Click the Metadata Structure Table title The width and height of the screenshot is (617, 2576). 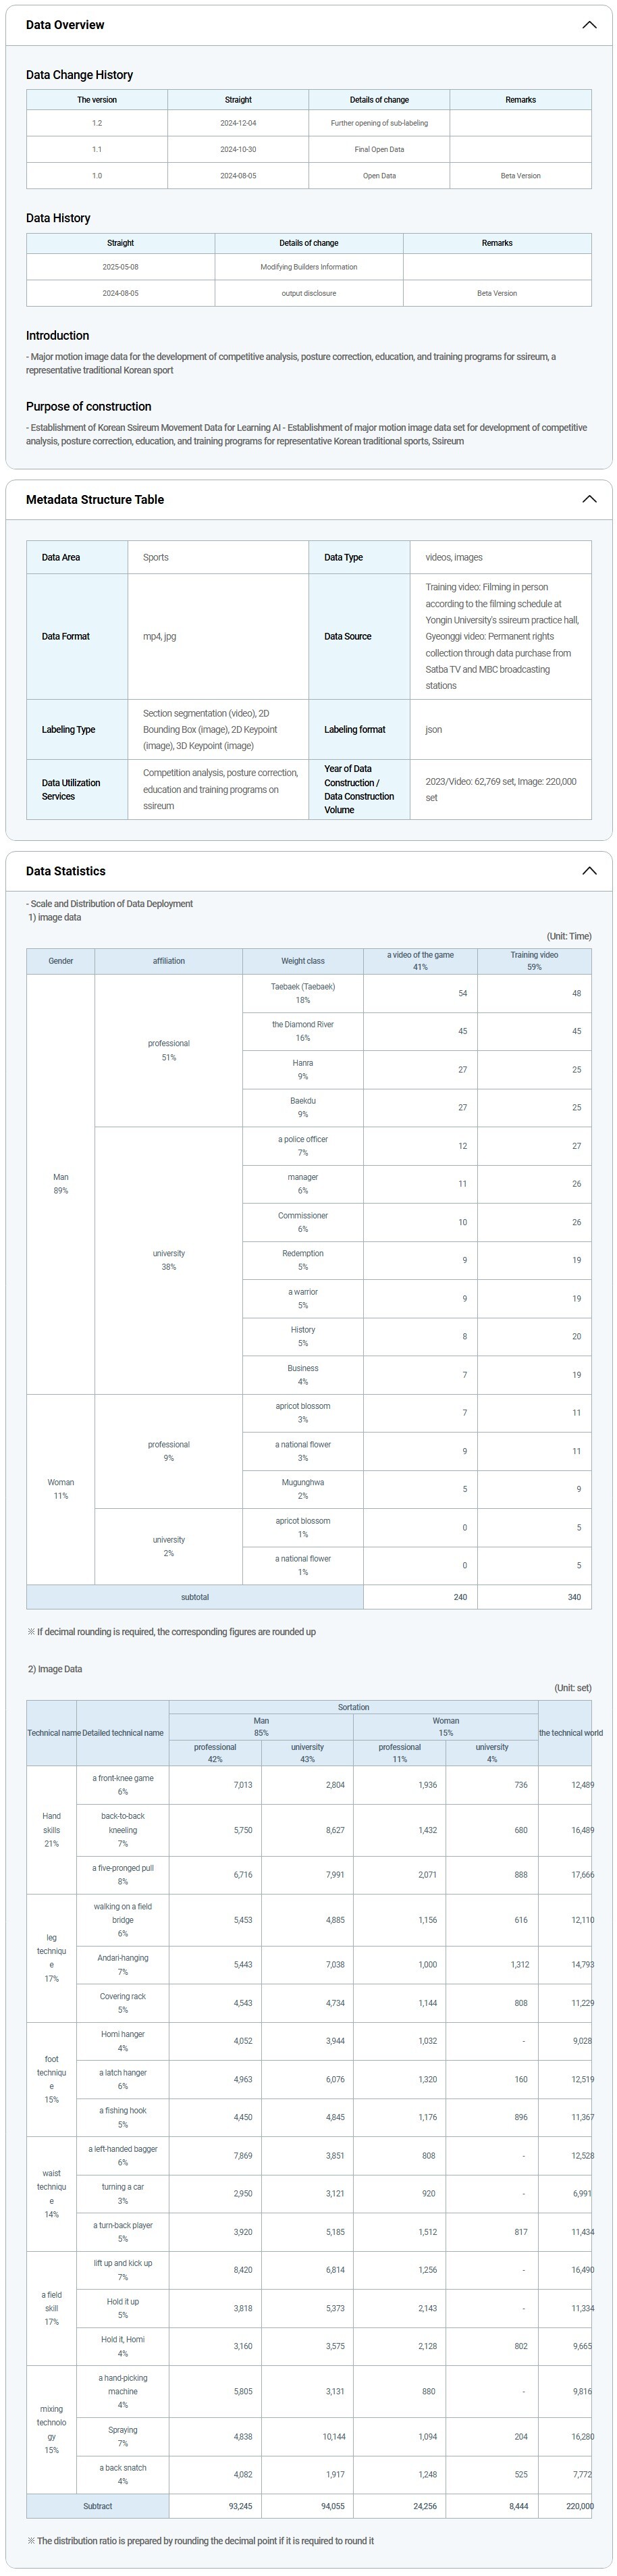click(x=95, y=499)
